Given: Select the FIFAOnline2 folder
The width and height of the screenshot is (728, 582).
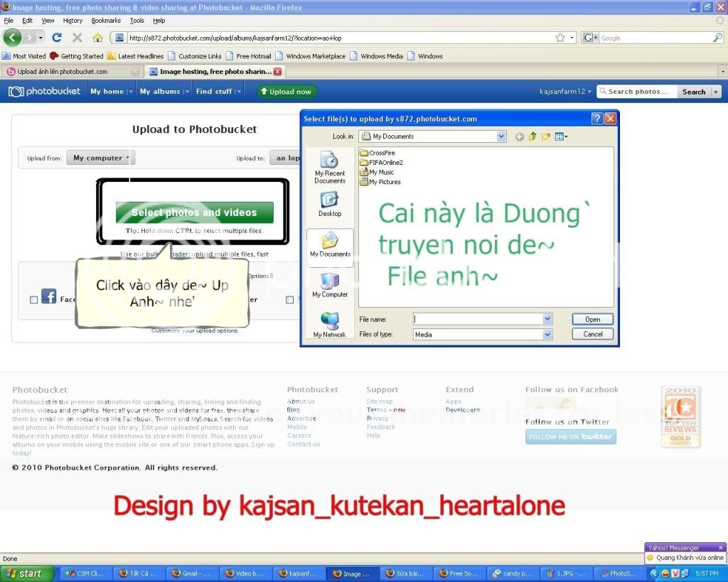Looking at the screenshot, I should tap(382, 163).
